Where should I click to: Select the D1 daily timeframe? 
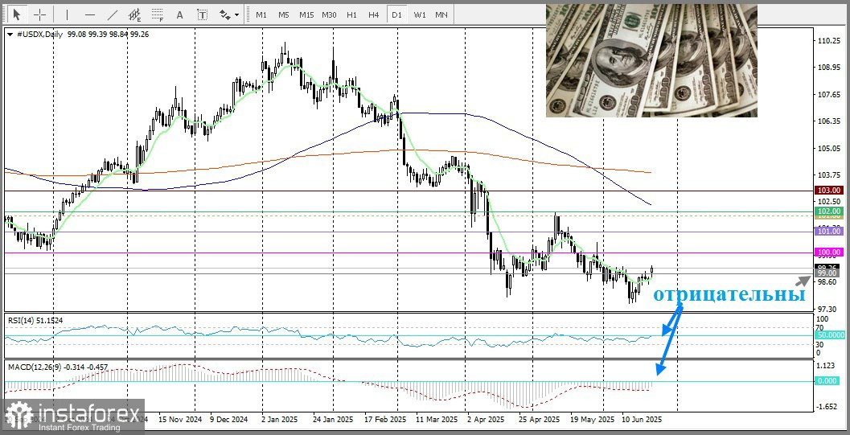396,14
